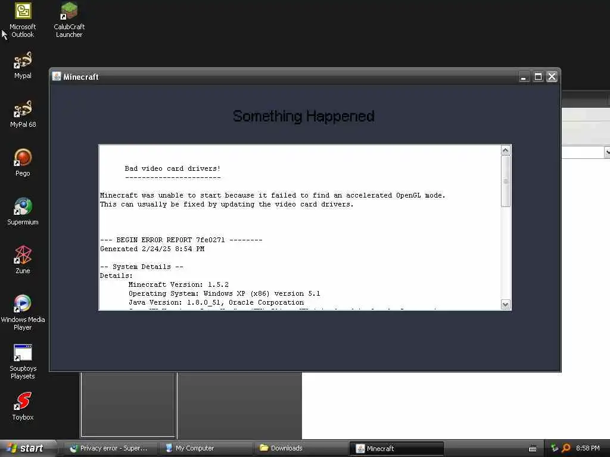Click the 'Java Version: 1.8.0_51' line
Screen dimensions: 610x457
click(216, 302)
